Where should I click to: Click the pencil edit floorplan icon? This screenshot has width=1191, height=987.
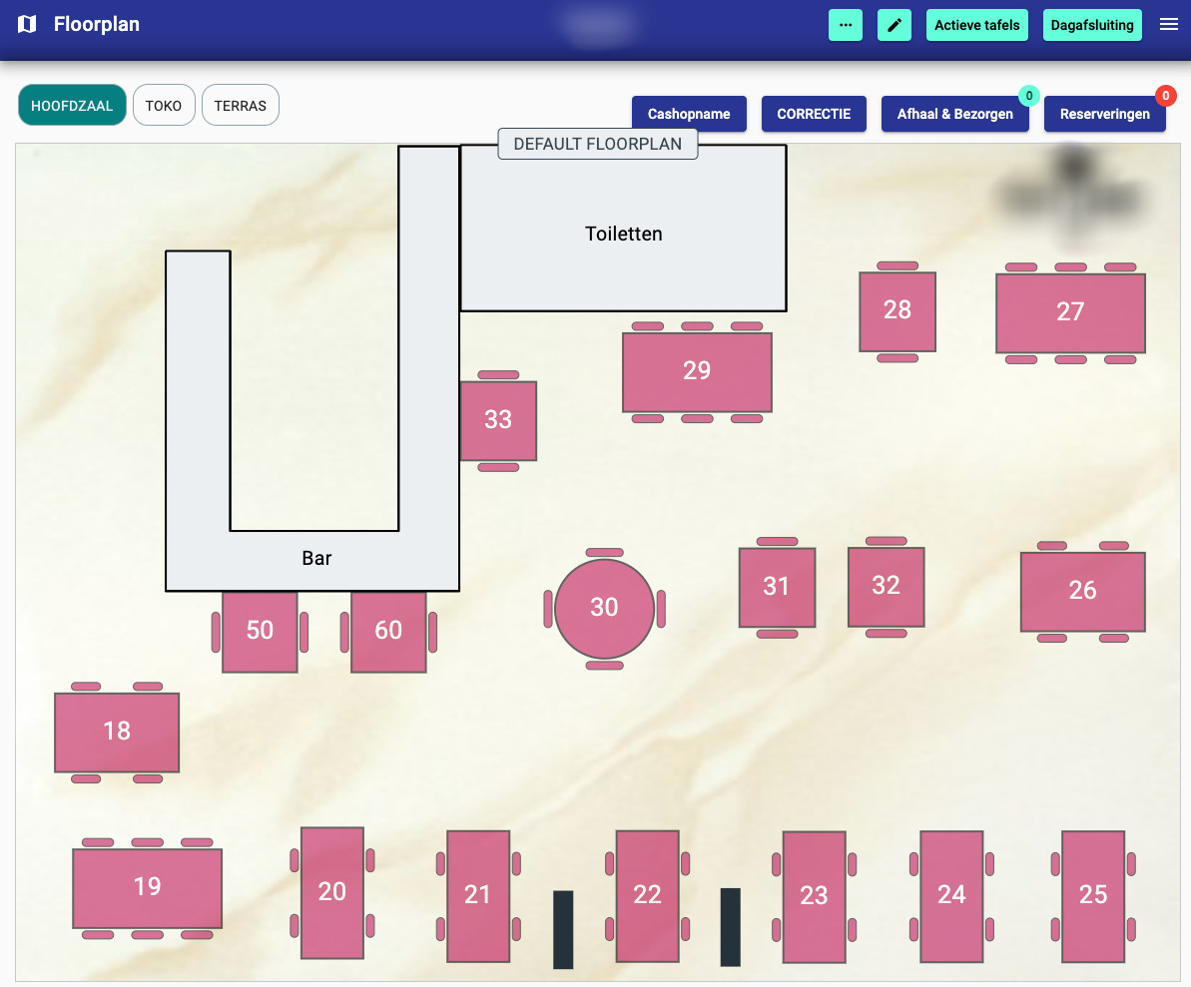[893, 25]
